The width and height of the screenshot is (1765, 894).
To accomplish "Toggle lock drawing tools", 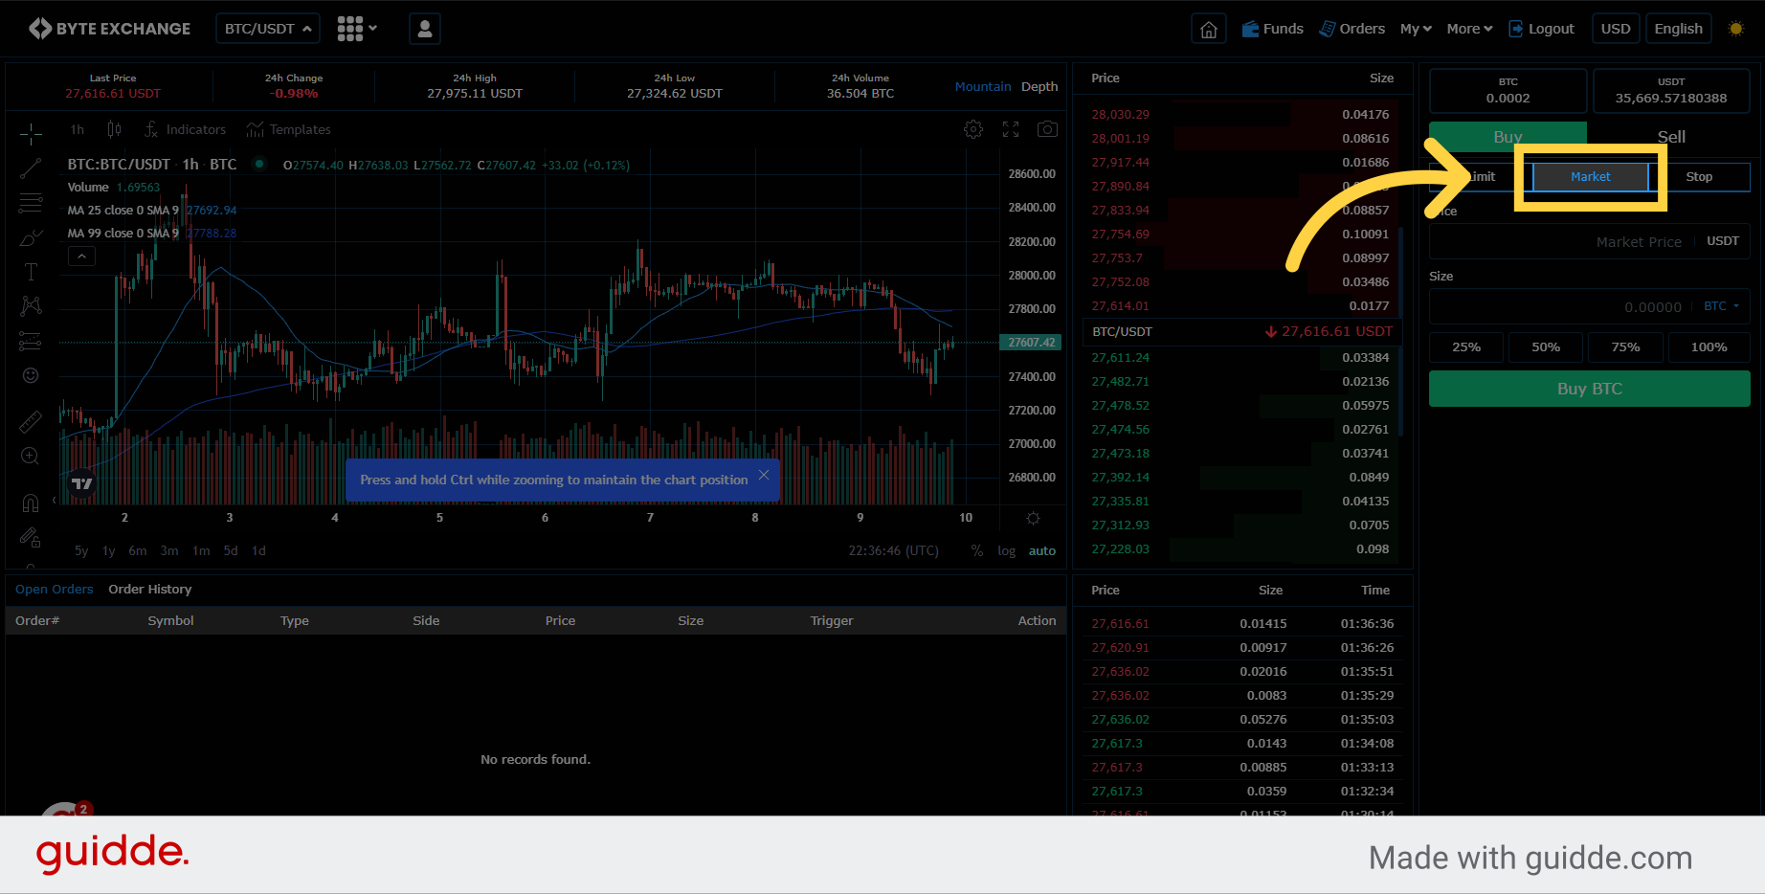I will [x=31, y=537].
